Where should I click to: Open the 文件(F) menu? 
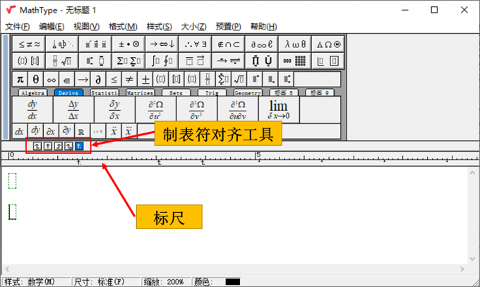[18, 27]
